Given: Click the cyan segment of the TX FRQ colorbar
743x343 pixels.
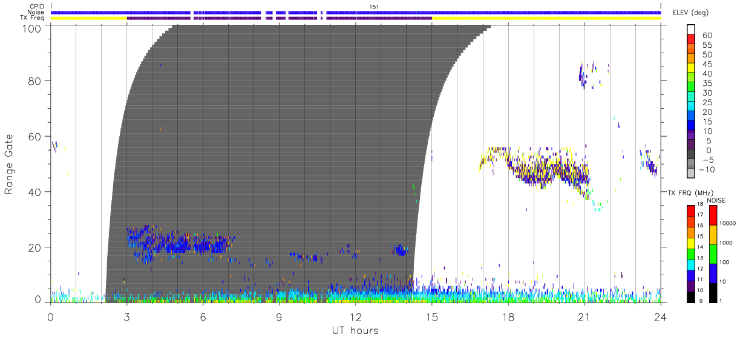Looking at the screenshot, I should pos(690,264).
